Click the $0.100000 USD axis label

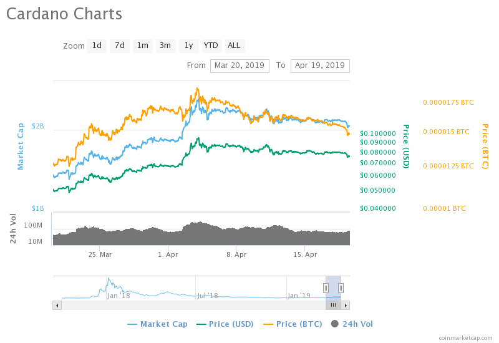pos(378,133)
